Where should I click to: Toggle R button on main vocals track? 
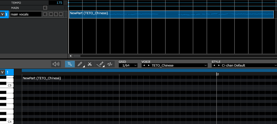tap(60, 14)
